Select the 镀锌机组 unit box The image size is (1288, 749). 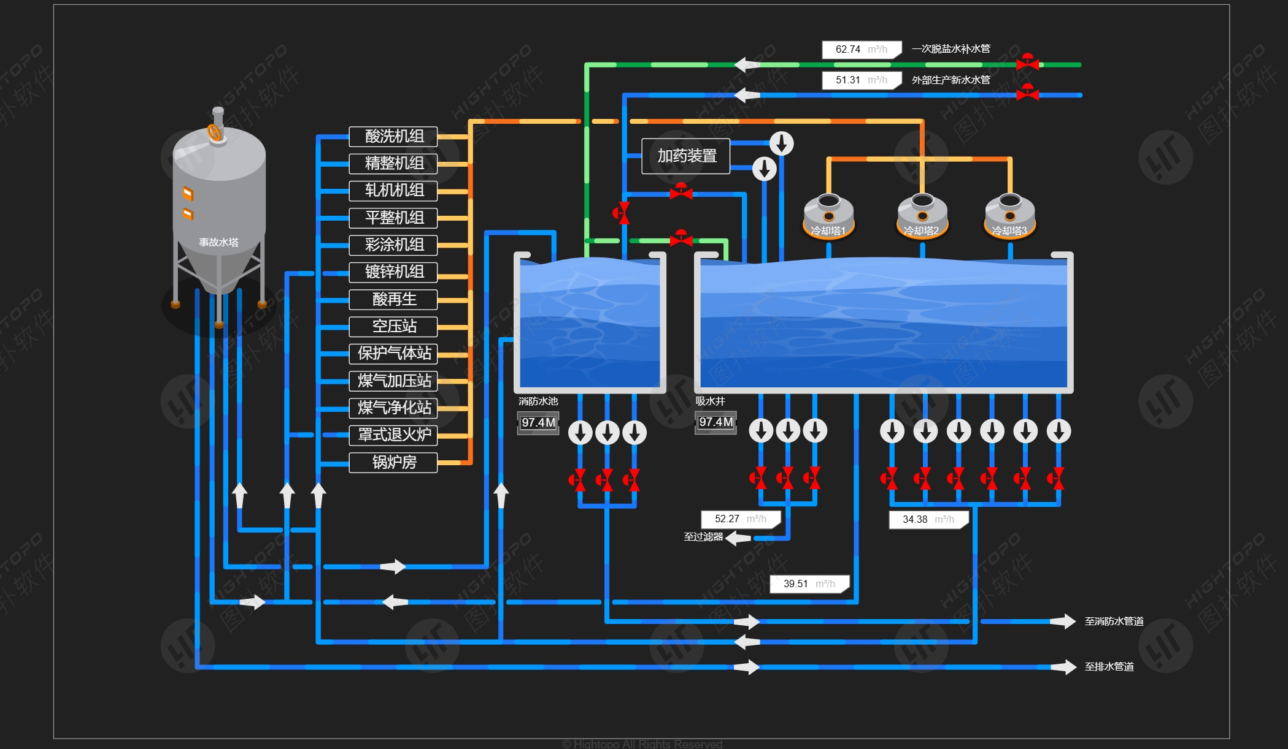click(x=393, y=272)
